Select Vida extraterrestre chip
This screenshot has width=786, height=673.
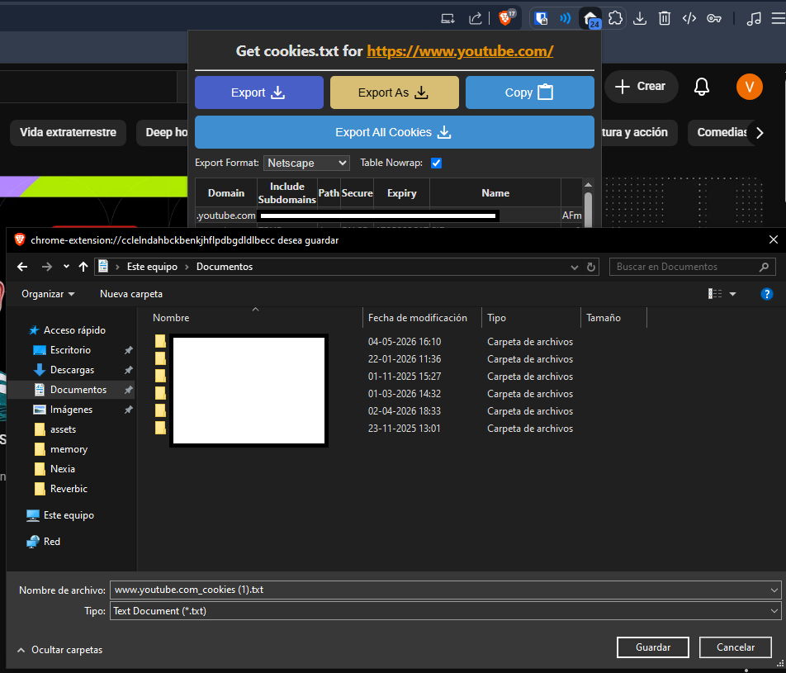tap(69, 132)
